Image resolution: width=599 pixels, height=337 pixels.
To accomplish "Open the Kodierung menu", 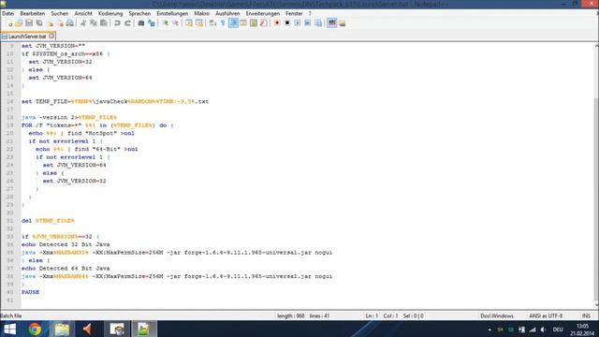I will (x=110, y=13).
